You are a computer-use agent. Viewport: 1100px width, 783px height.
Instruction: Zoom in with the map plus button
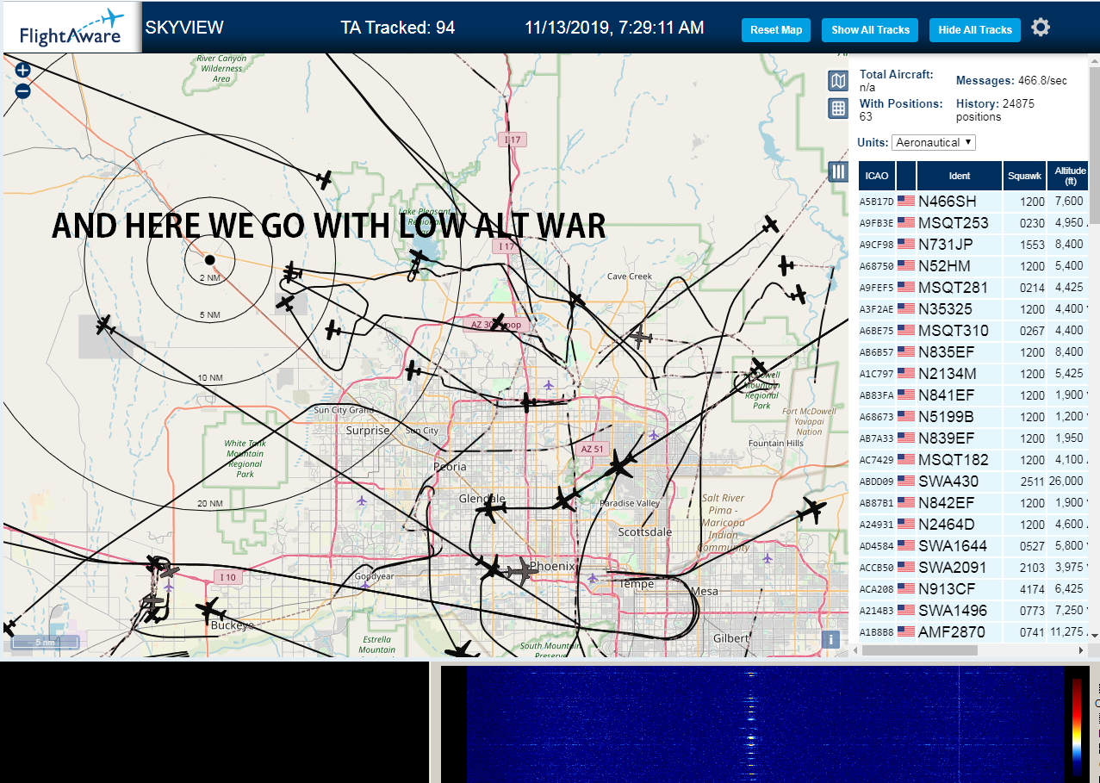coord(23,70)
